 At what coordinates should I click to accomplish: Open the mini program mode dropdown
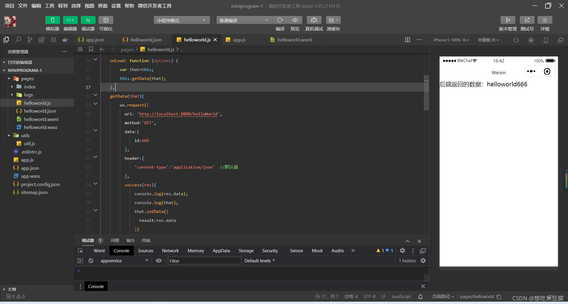182,20
